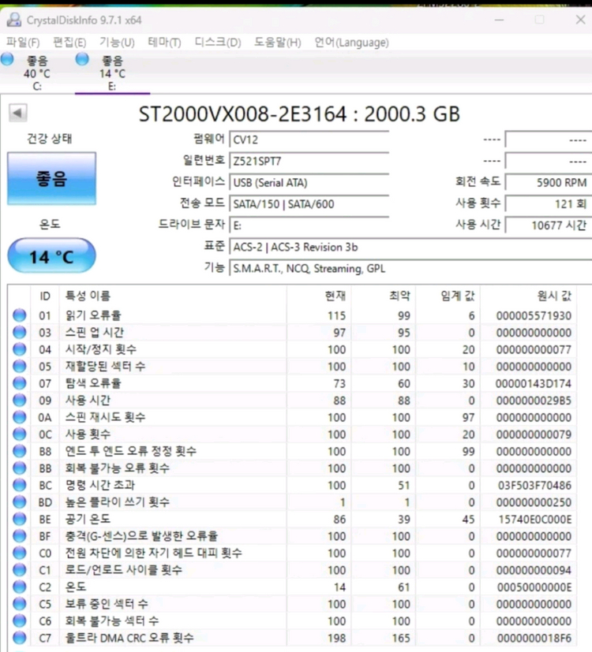Click status icon for 07 탐색 오류율
Viewport: 592px width, 652px height.
click(19, 383)
